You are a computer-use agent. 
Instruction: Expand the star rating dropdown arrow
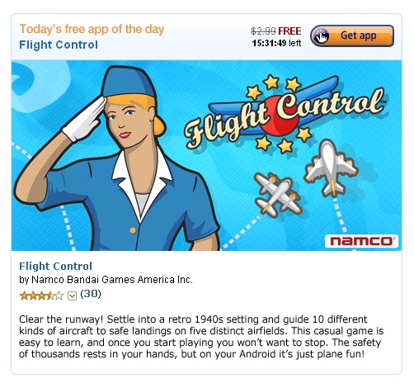point(72,296)
